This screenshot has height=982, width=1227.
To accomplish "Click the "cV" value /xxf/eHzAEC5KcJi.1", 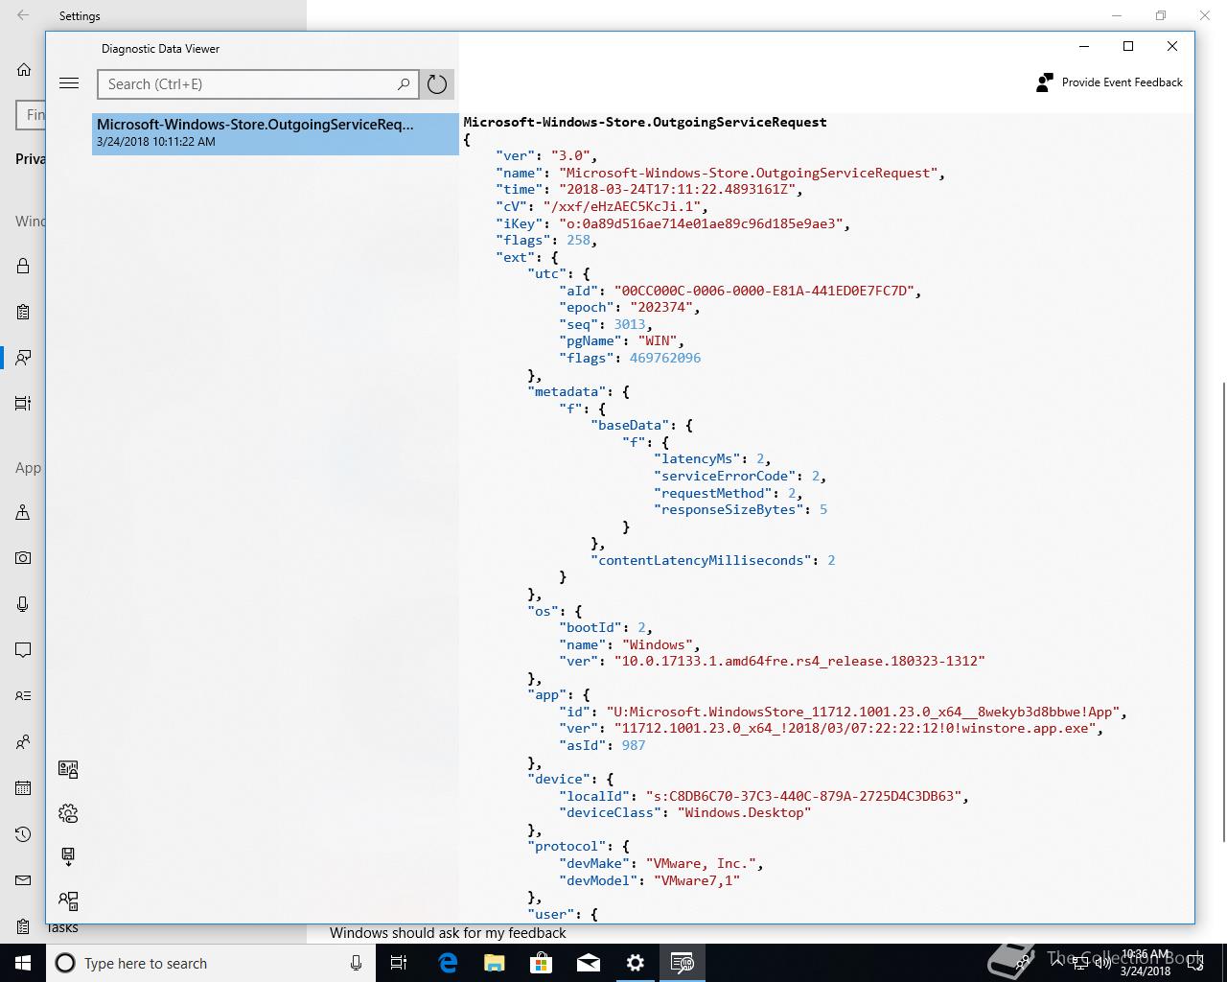I will click(625, 206).
